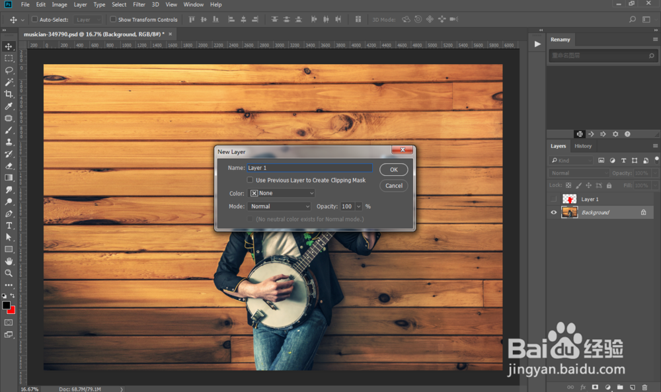
Task: Click the Quick Mask mode icon
Action: click(x=9, y=323)
